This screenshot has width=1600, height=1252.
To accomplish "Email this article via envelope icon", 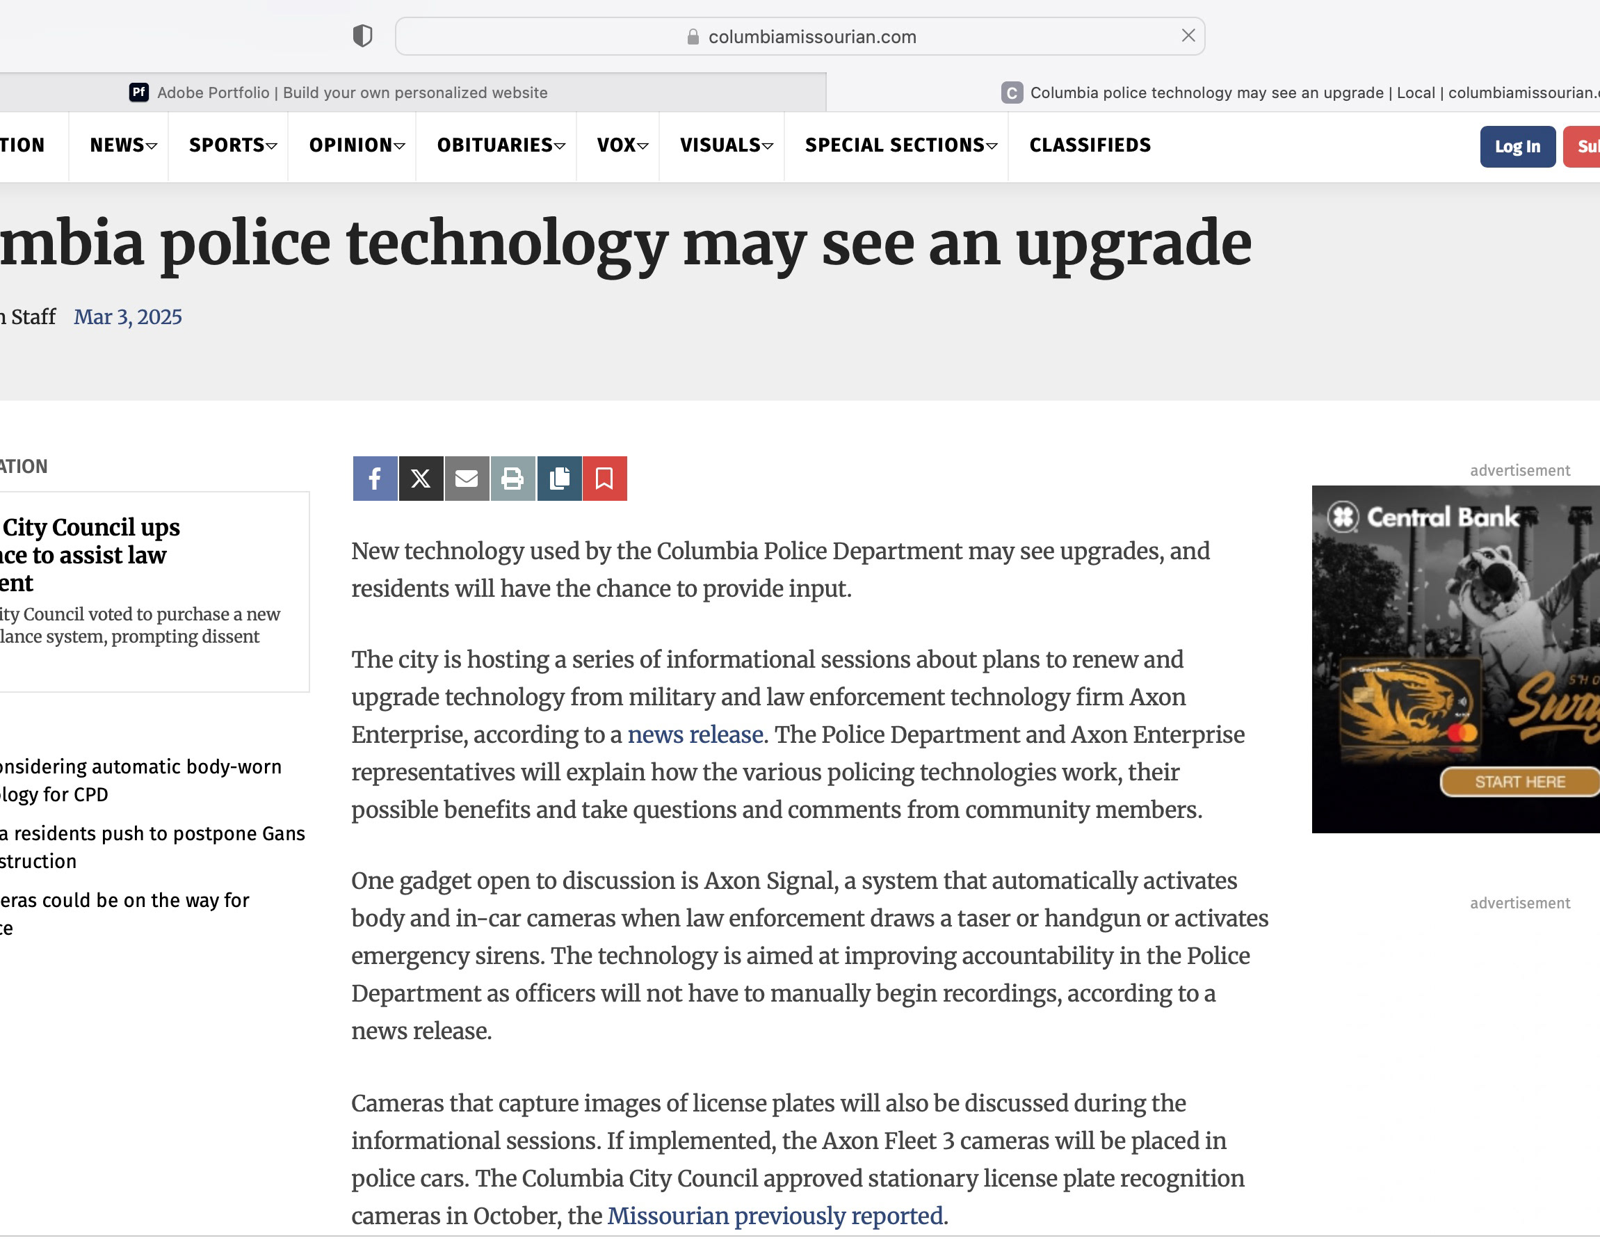I will point(467,479).
